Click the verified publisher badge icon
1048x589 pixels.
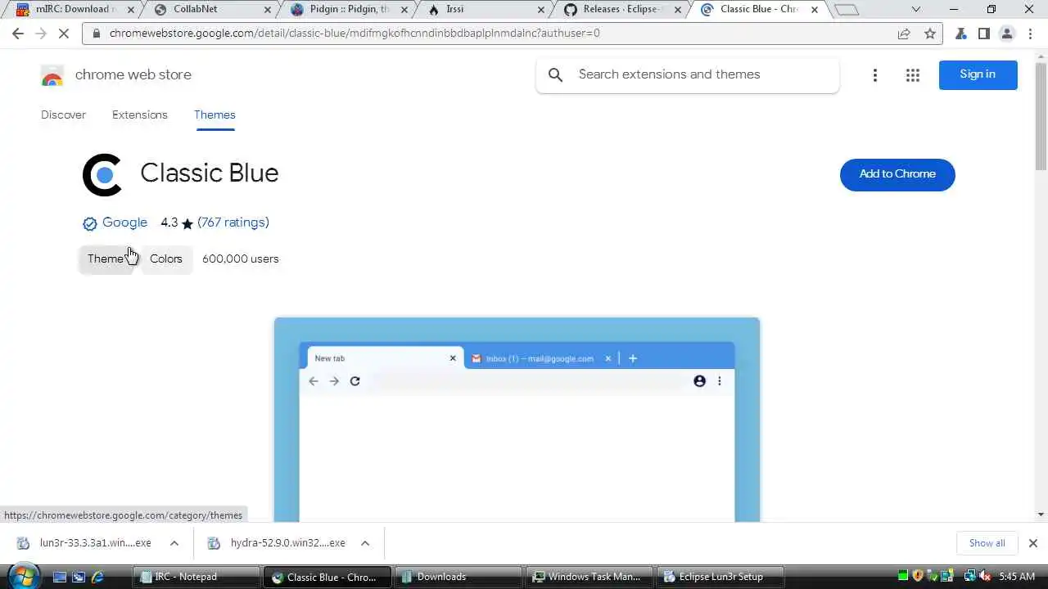[90, 223]
